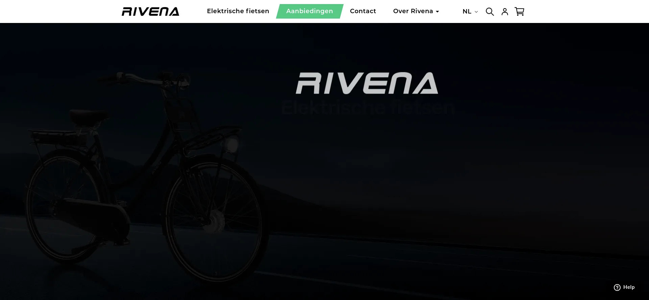
Task: Select the green Aanbiedingen tab
Action: (309, 11)
